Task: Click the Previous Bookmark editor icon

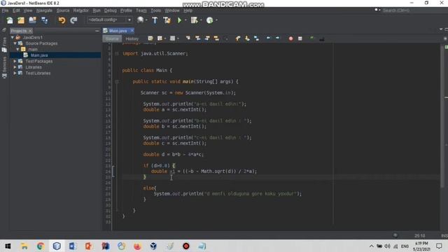Action: [238, 38]
